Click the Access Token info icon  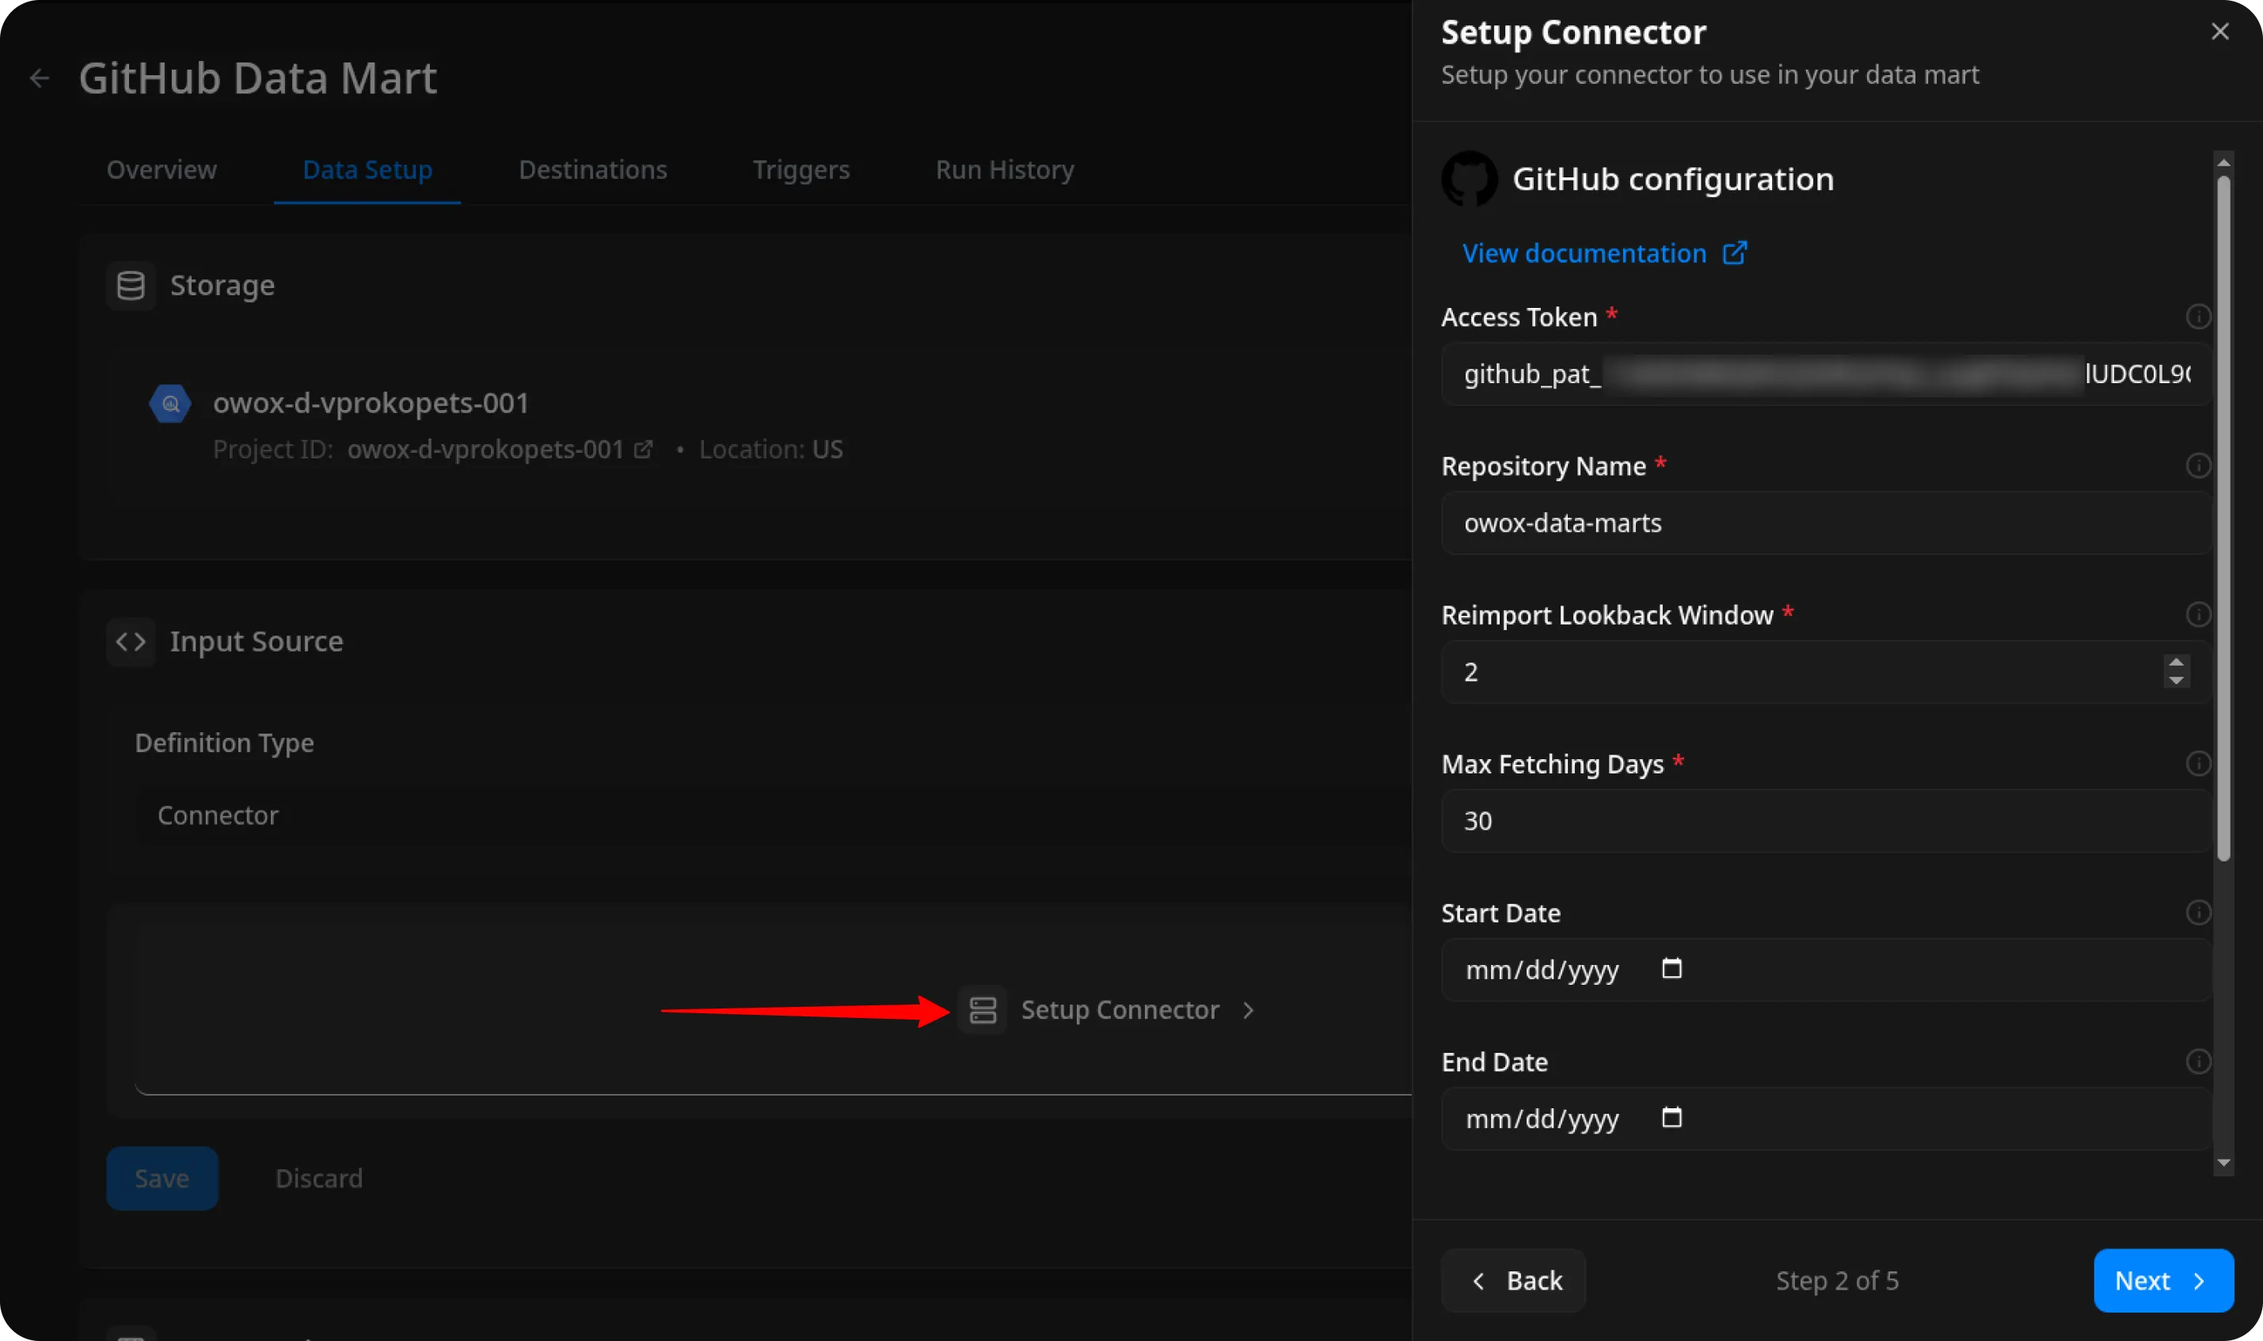2197,317
